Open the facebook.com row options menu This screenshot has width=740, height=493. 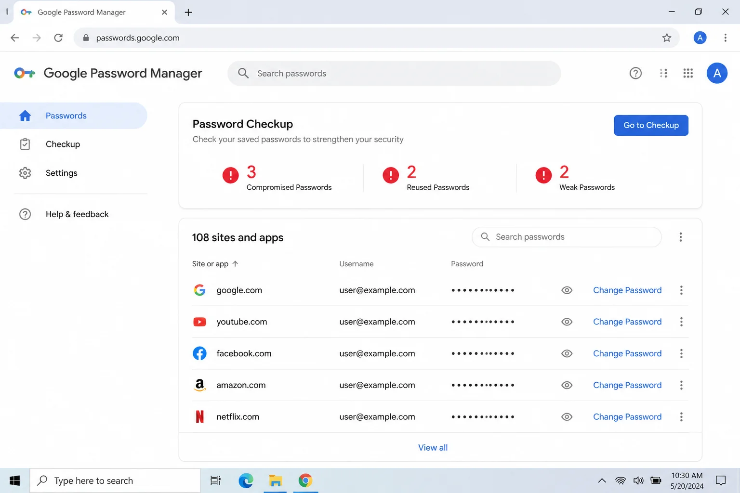(681, 353)
